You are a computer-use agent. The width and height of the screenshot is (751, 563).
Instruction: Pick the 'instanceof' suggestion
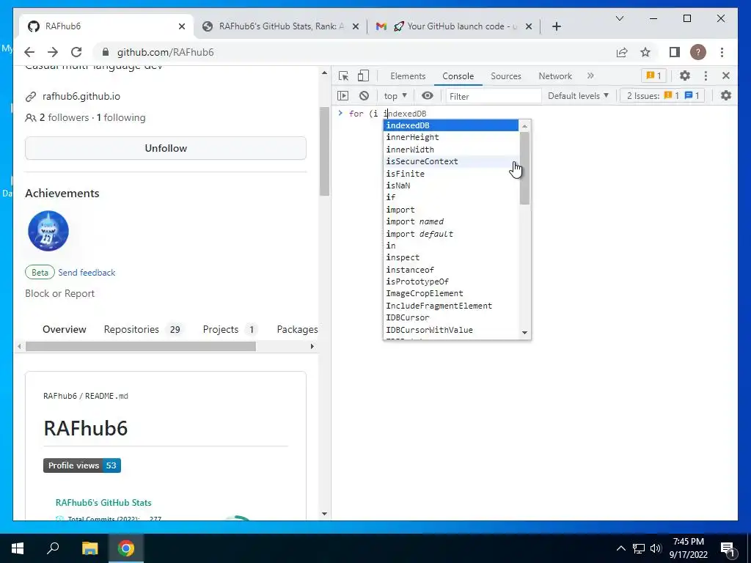[451, 270]
